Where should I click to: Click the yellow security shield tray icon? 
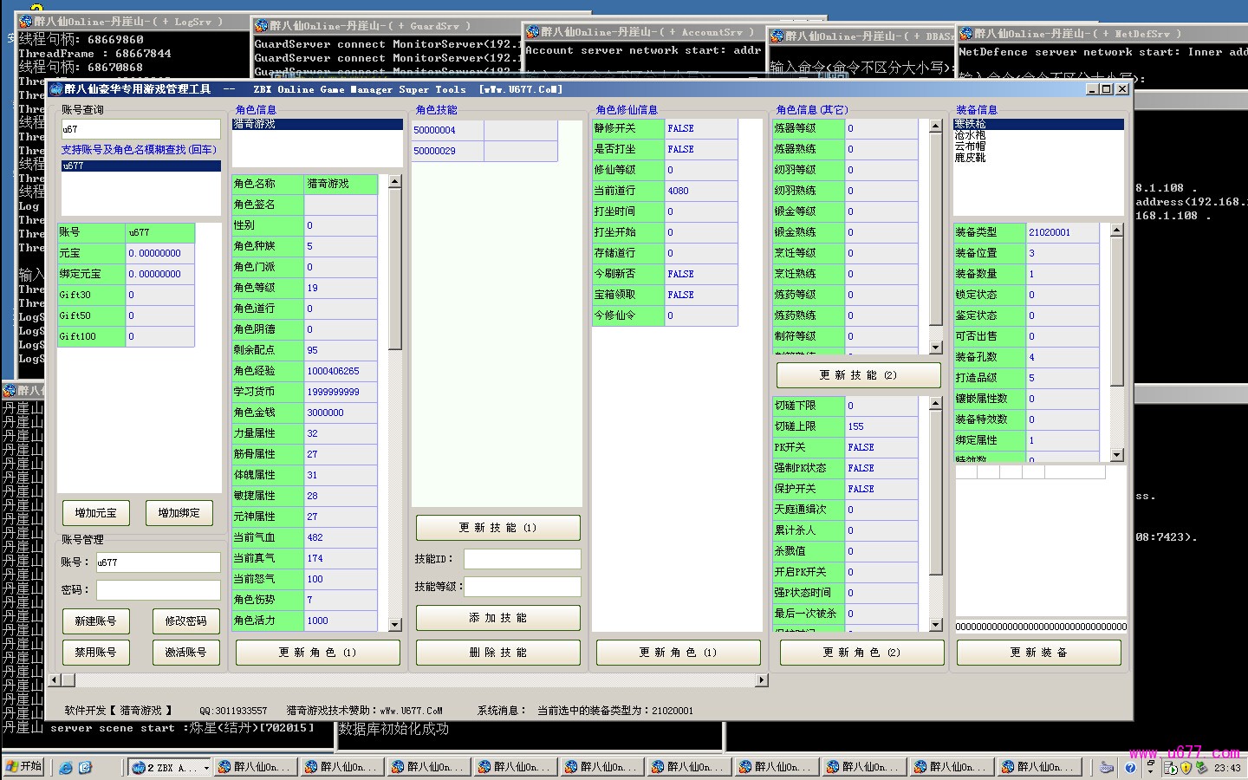(x=1186, y=767)
